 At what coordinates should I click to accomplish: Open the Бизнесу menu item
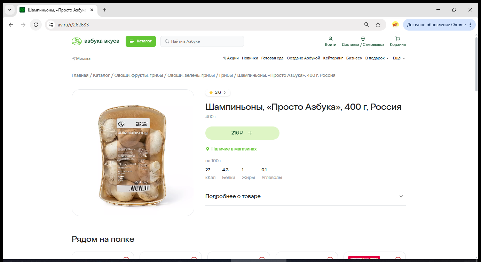point(354,58)
